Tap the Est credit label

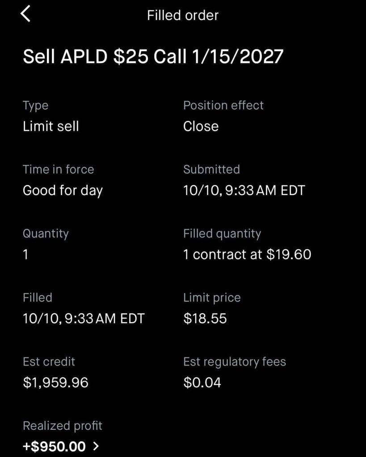point(49,361)
